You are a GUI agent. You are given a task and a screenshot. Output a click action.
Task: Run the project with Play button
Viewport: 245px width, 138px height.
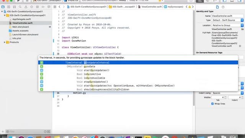(18, 1)
